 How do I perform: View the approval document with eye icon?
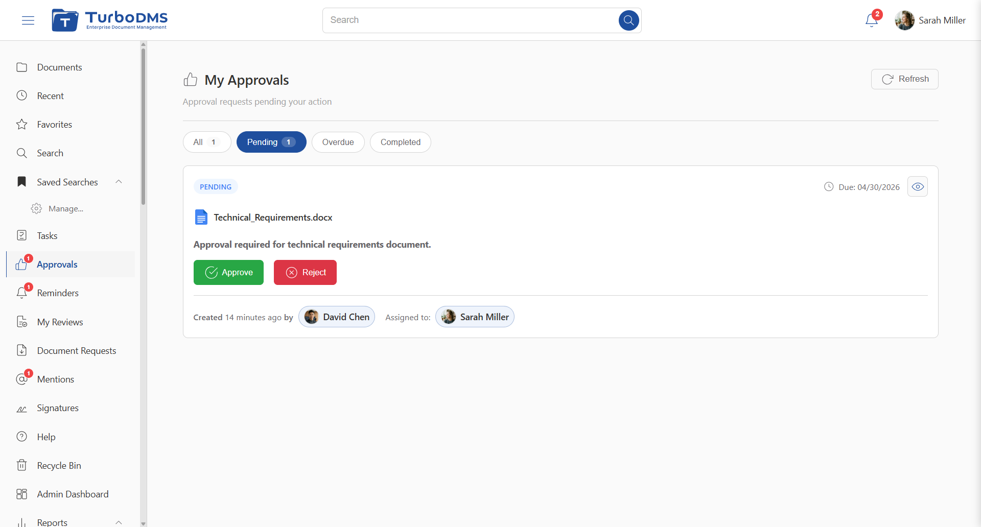pos(918,187)
